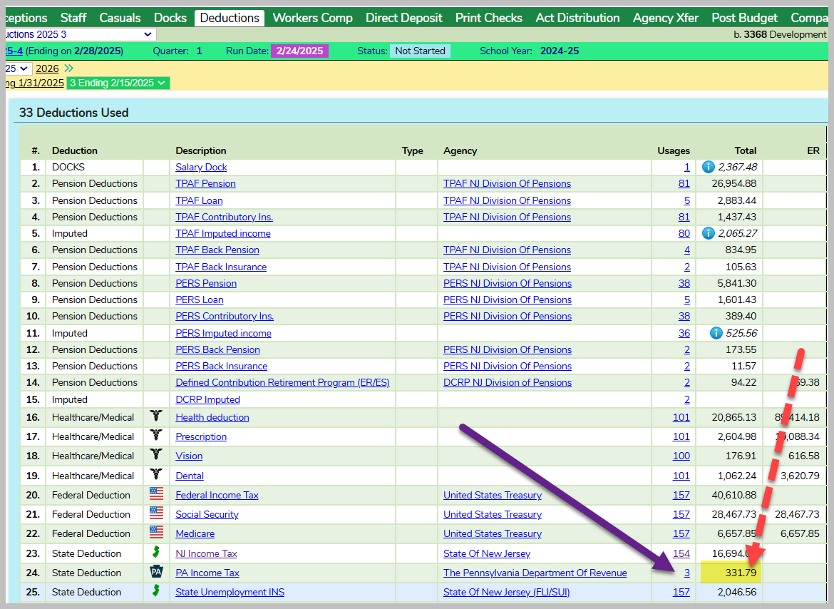Image resolution: width=834 pixels, height=609 pixels.
Task: Open The Pennsylvania Department Of Revenue agency link
Action: coord(535,573)
